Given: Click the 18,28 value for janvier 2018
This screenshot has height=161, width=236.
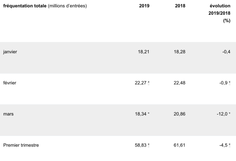Looking at the screenshot, I should coord(180,52).
